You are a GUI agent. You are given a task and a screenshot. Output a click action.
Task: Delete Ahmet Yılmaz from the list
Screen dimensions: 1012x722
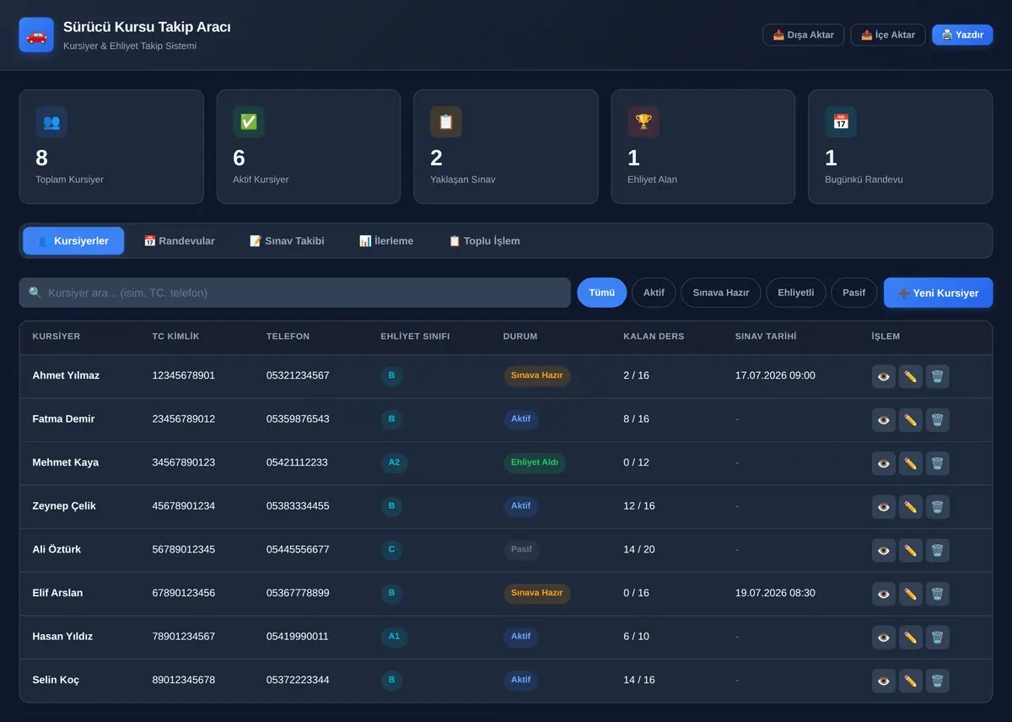coord(937,376)
